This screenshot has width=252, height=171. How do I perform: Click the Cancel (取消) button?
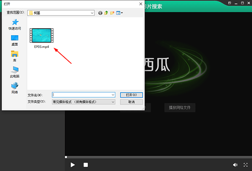[131, 102]
